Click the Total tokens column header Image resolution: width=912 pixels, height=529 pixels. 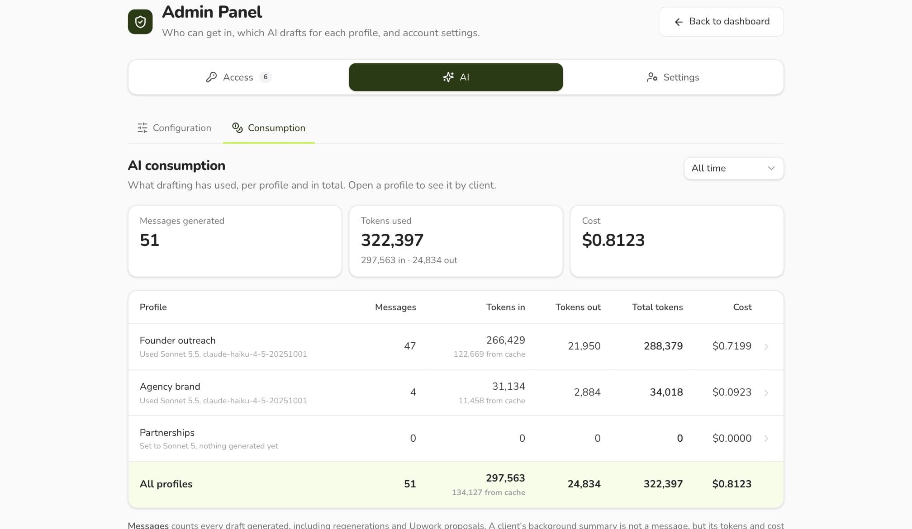click(657, 307)
